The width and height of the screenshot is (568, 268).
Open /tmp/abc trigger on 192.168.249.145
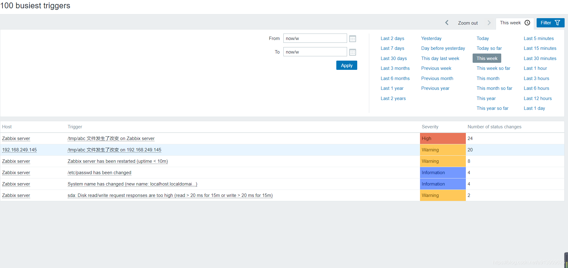pyautogui.click(x=114, y=150)
